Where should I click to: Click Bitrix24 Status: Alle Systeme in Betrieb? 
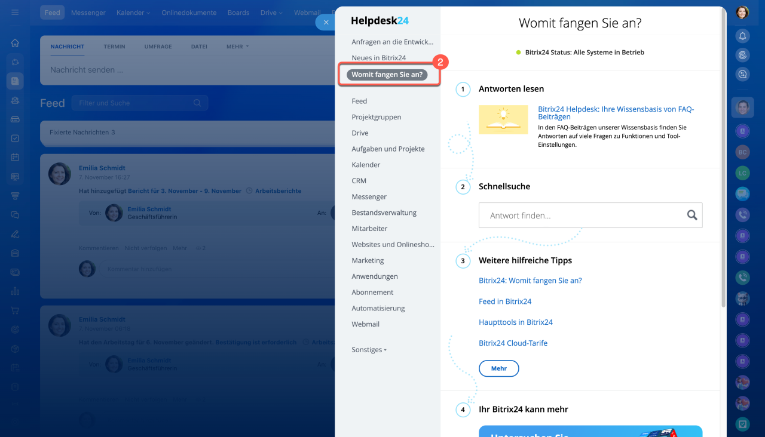point(580,53)
